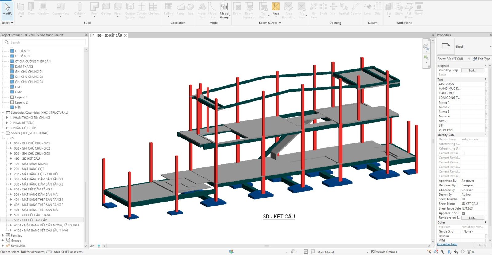This screenshot has width=492, height=255.
Task: Collapse the Identity Data properties section
Action: (486, 135)
